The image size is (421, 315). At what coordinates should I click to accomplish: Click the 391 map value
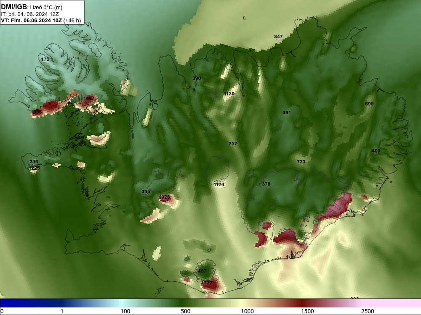(x=286, y=113)
